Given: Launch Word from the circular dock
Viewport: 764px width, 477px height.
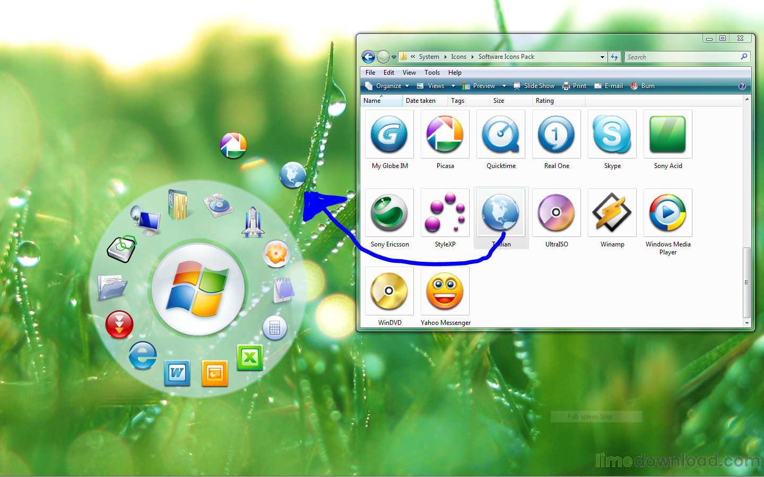Looking at the screenshot, I should pyautogui.click(x=177, y=373).
